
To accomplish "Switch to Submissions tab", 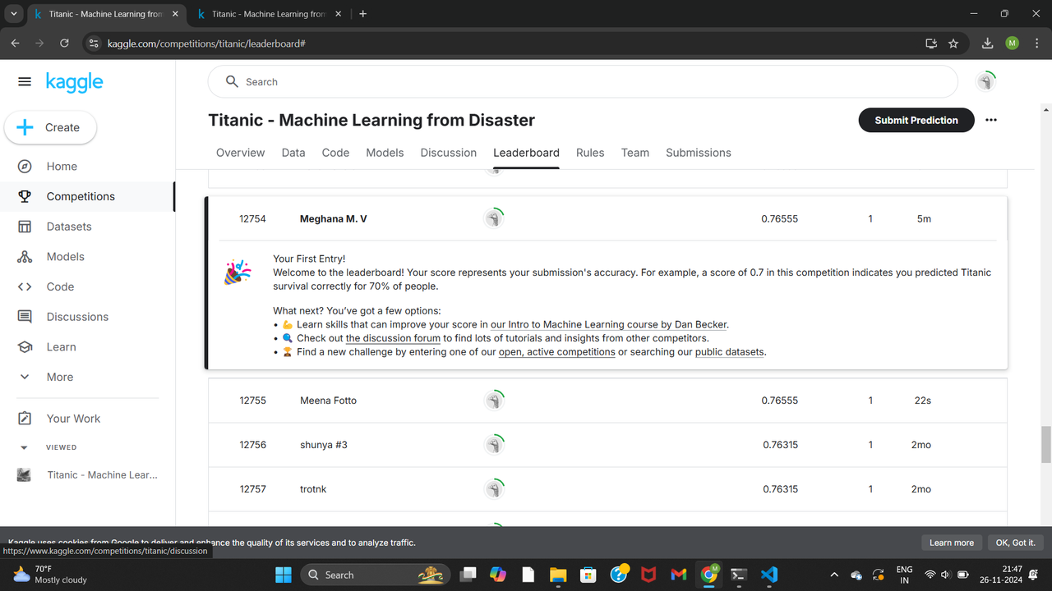I will (x=699, y=153).
